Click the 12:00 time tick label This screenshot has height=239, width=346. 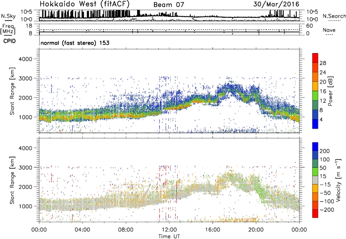[169, 230]
